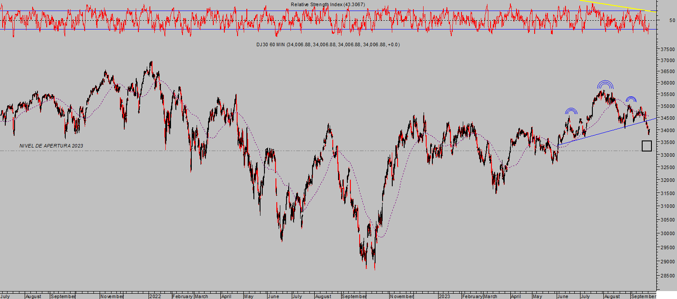
Task: Click the 36000 price axis label
Action: point(668,83)
